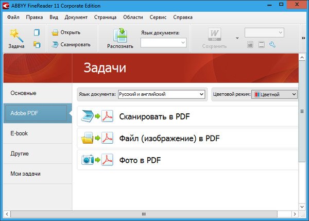
Task: Click the camera icon of Фото в PDF
Action: (88, 160)
